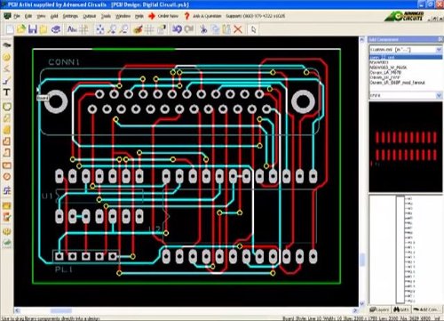The width and height of the screenshot is (444, 321).
Task: Switch to the Goto tab
Action: click(x=401, y=309)
